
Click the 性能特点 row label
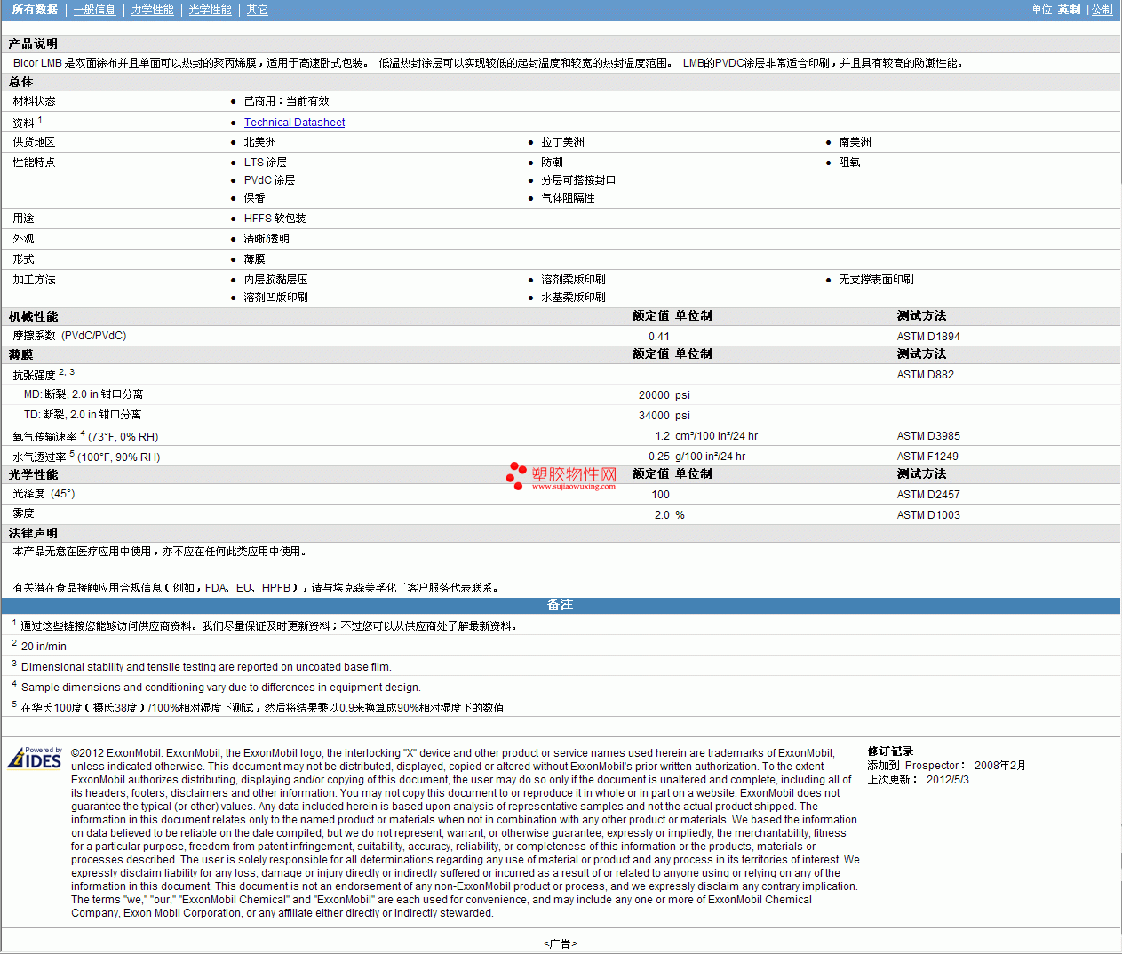pos(34,163)
